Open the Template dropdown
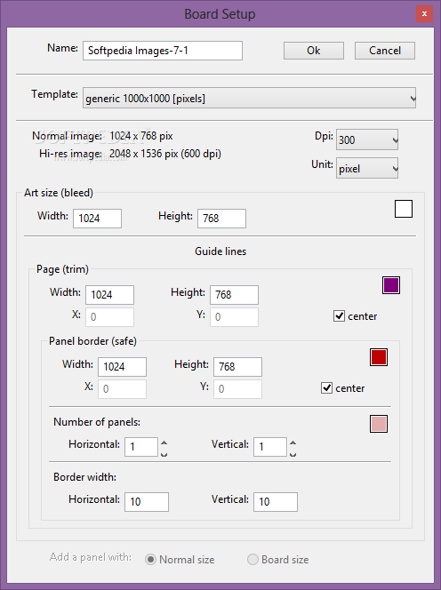 coord(249,99)
